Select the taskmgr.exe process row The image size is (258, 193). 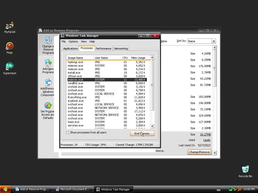coord(107,62)
